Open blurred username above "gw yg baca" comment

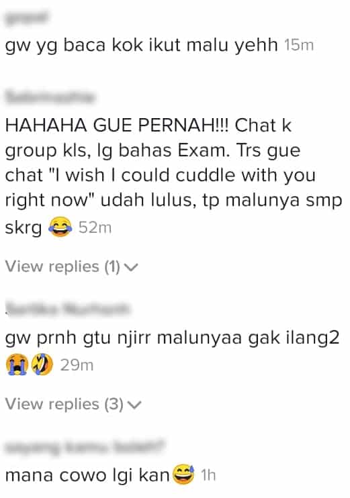coord(28,18)
